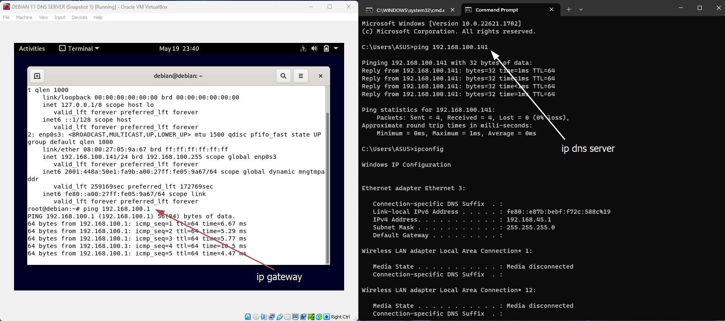Expand the Terminal app menu in top bar
Screen dimensions: 725x321
[x=79, y=49]
